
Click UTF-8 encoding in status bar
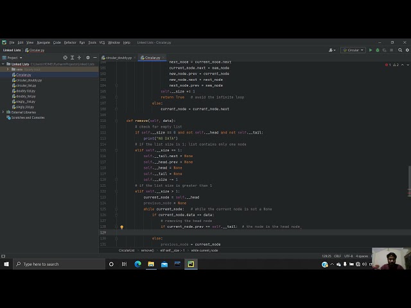click(348, 256)
